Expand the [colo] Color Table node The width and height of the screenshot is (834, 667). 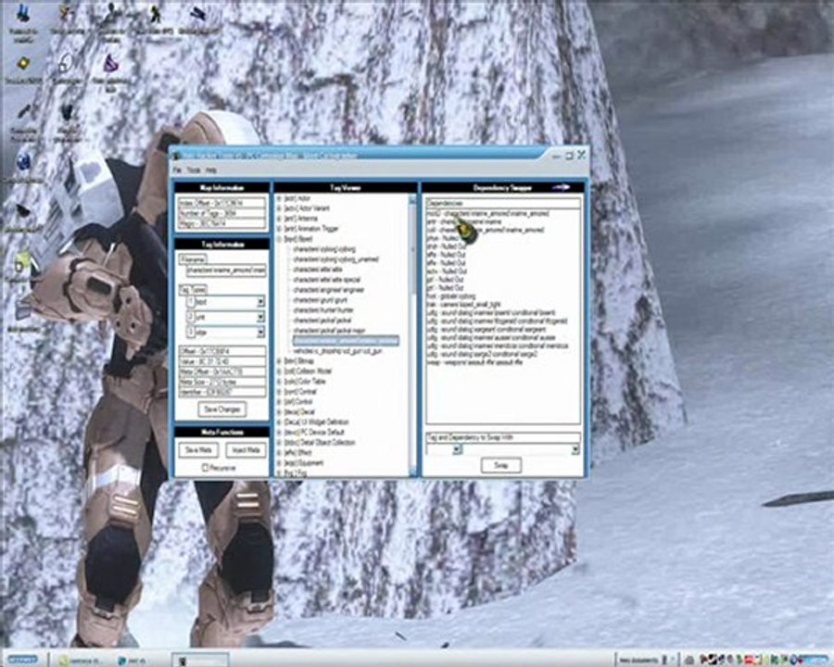click(279, 382)
